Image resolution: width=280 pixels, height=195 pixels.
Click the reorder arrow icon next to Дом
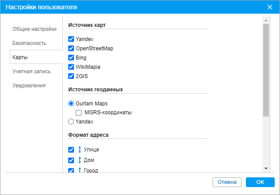pyautogui.click(x=80, y=160)
